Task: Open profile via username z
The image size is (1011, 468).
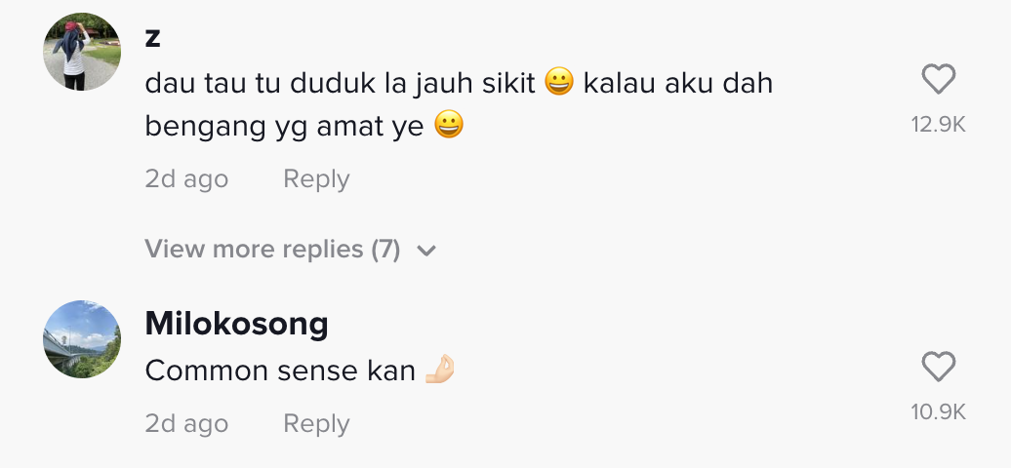Action: coord(152,38)
